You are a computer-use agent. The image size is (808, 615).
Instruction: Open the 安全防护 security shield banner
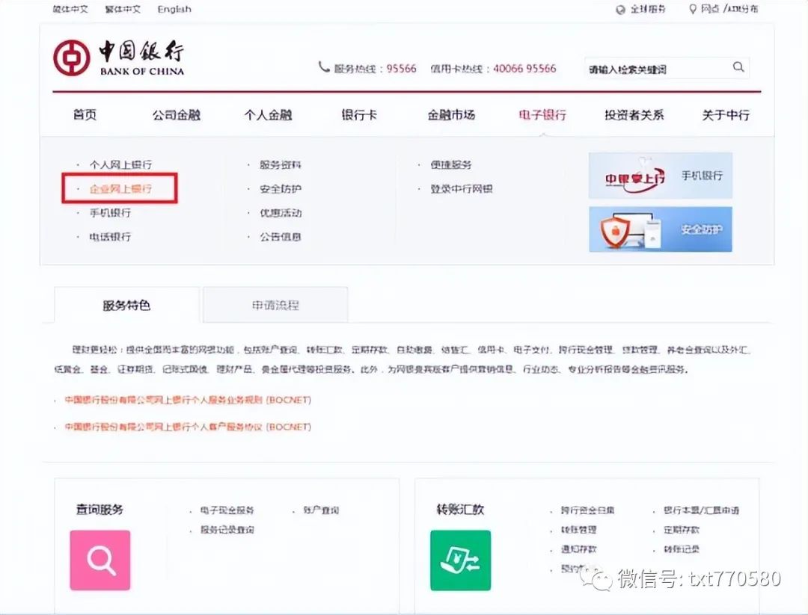[x=660, y=229]
